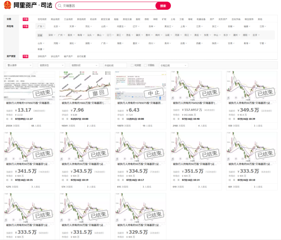
Task: Click the red 搜索 search button
Action: coord(163,6)
